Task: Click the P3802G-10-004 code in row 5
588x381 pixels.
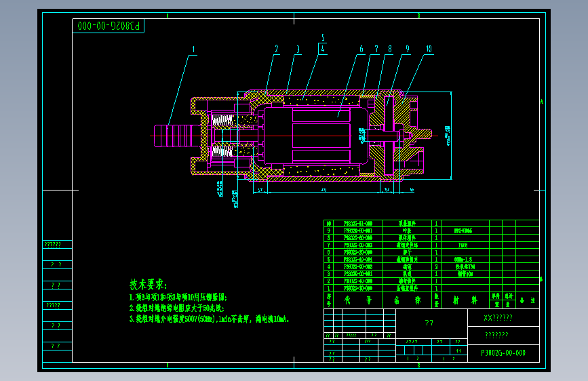Action: pyautogui.click(x=358, y=260)
